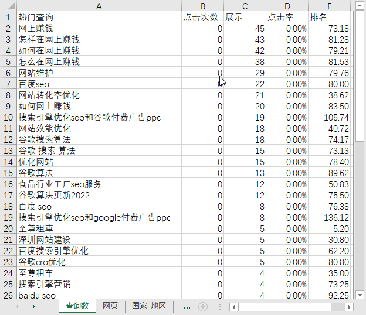Viewport: 366px width, 315px height.
Task: Select the cell 如何网上赚钱
Action: 99,106
